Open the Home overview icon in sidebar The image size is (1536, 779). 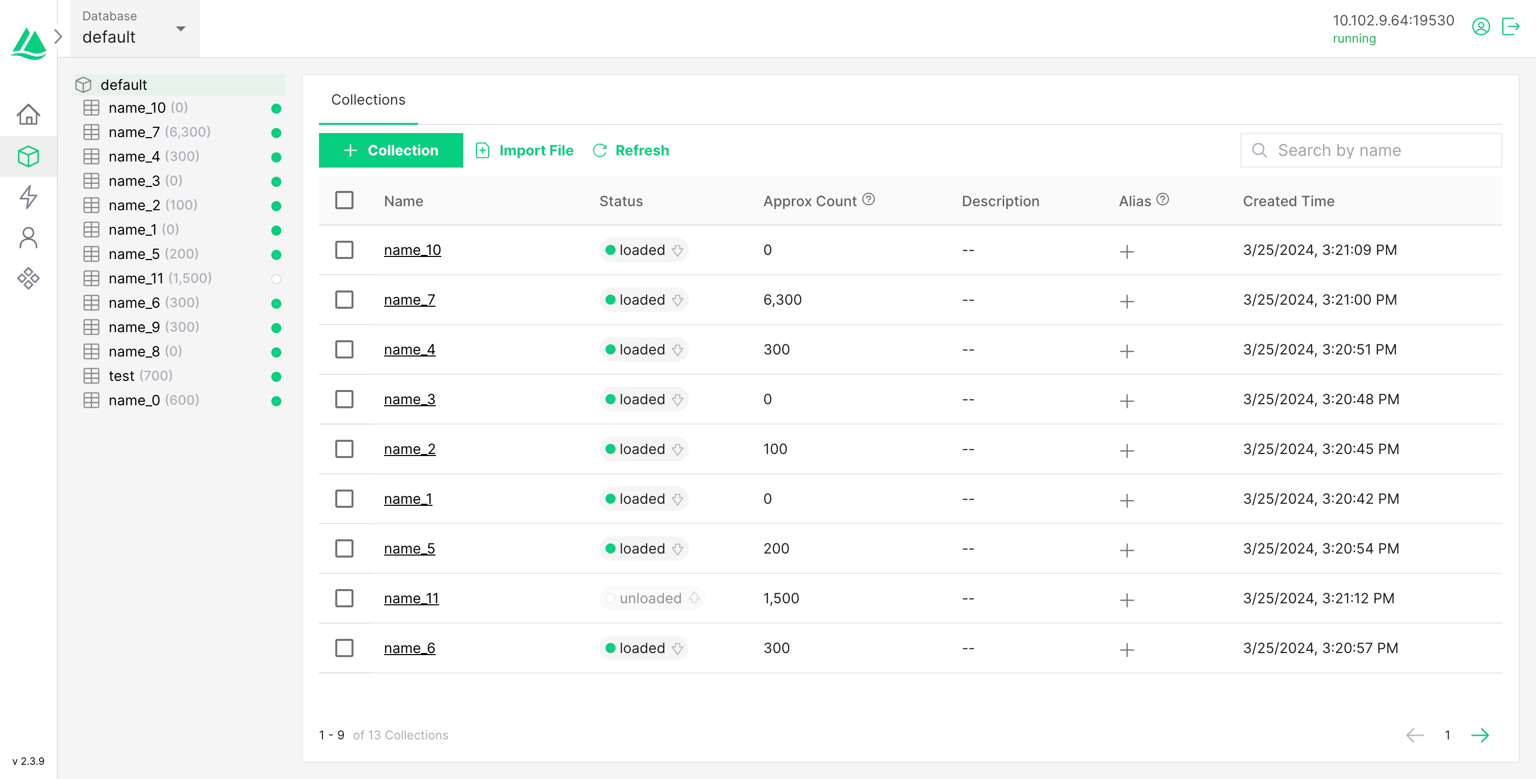point(28,114)
